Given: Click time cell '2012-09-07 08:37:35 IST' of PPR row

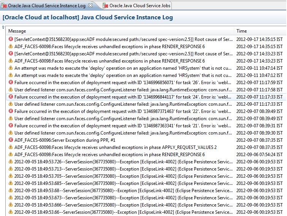Looking at the screenshot, I should 259,140.
